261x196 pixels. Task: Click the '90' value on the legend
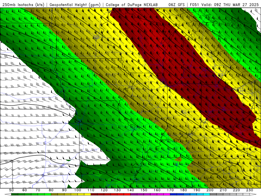click(64, 190)
